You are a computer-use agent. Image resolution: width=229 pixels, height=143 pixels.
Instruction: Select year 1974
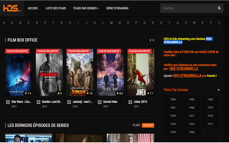tap(173, 124)
